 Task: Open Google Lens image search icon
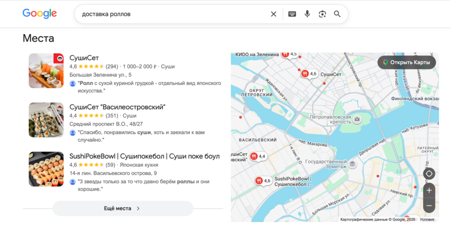point(322,14)
